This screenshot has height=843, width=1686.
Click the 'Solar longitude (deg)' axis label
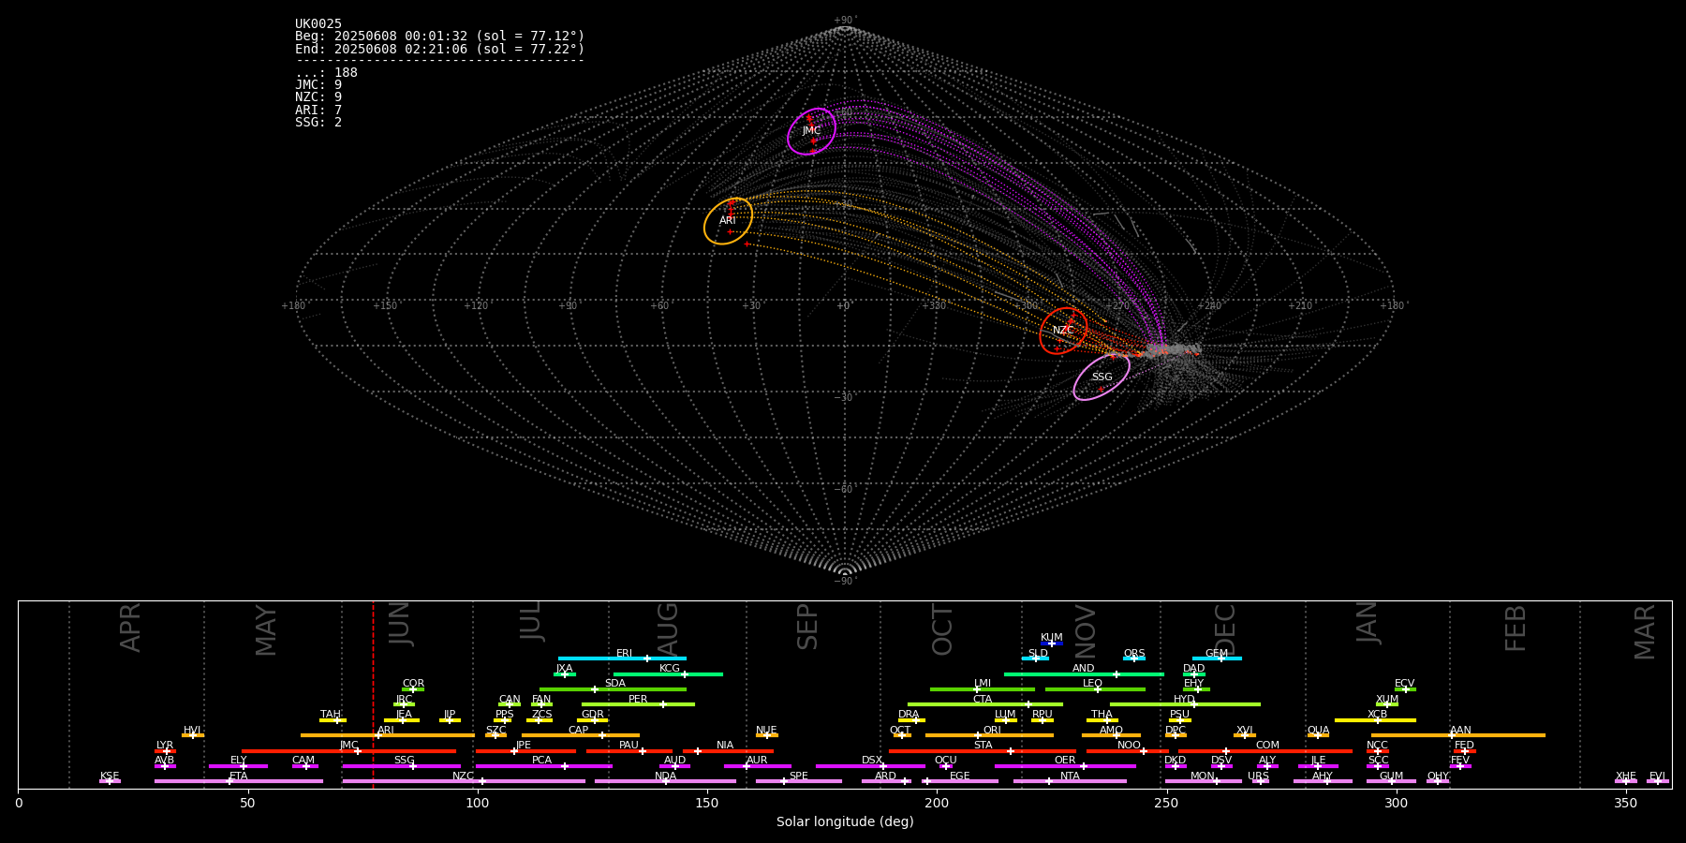pos(845,822)
